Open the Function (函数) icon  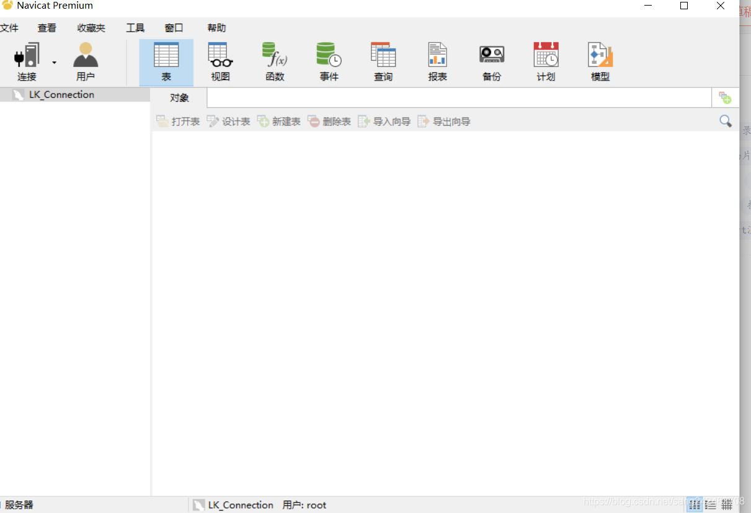point(275,63)
